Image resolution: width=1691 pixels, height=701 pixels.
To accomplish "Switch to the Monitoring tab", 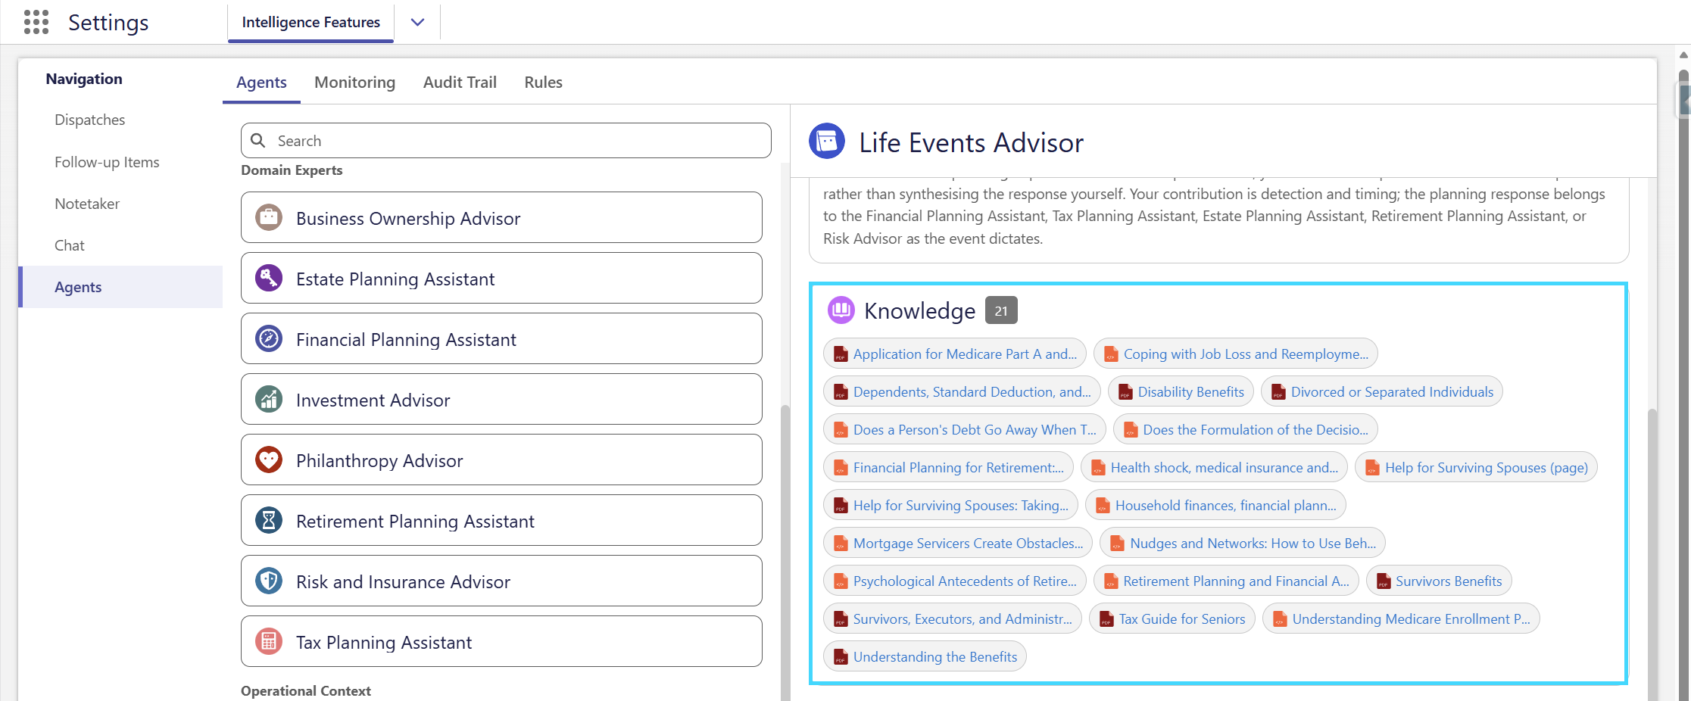I will coord(355,83).
